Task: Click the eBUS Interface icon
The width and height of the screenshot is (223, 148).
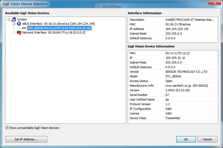Action: 19,24
